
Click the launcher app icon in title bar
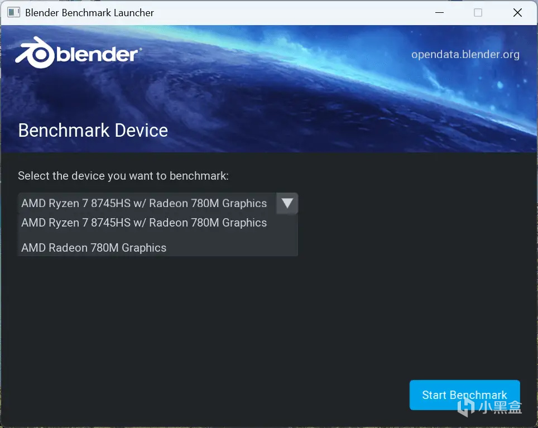pyautogui.click(x=14, y=13)
